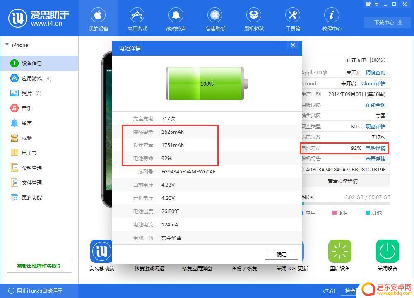Screen dimensions: 414x298
Task: Click 关闭设备 power icon
Action: pyautogui.click(x=387, y=251)
